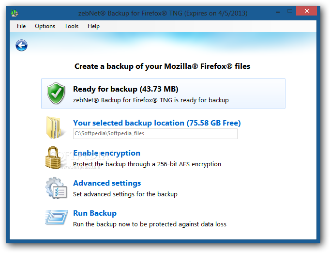Click the blue back arrow icon
This screenshot has width=330, height=253.
click(21, 45)
